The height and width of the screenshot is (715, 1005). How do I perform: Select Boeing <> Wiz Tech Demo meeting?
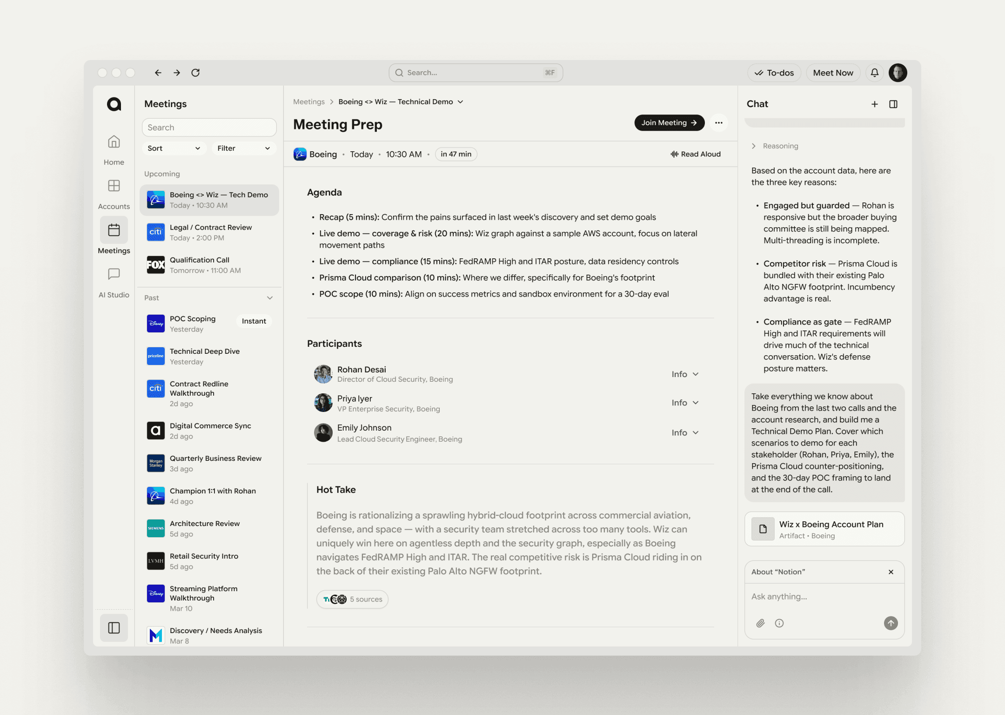pyautogui.click(x=209, y=200)
